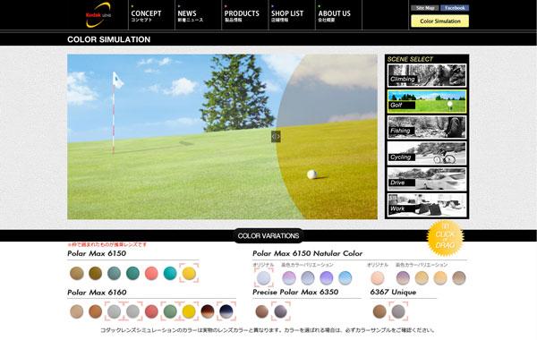Click the 6367 Unique heading
Image resolution: width=537 pixels, height=340 pixels.
[x=393, y=292]
